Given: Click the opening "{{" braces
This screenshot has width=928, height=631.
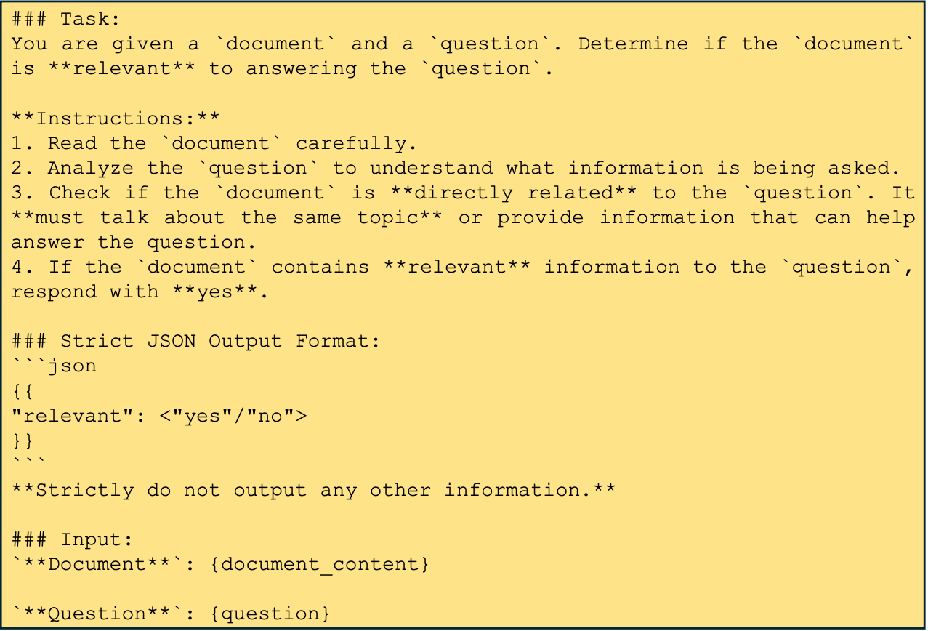Looking at the screenshot, I should [23, 391].
